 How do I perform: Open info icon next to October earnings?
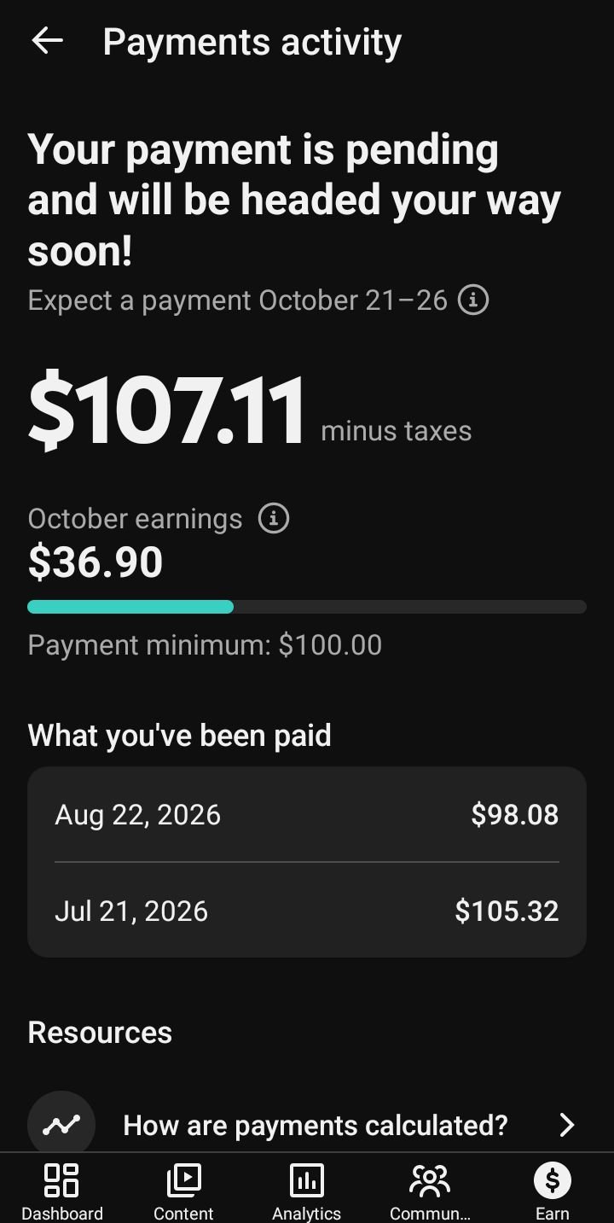274,518
